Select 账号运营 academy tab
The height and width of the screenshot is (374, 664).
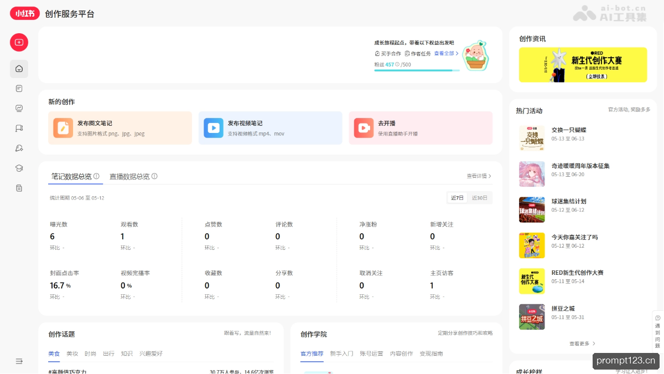click(371, 353)
